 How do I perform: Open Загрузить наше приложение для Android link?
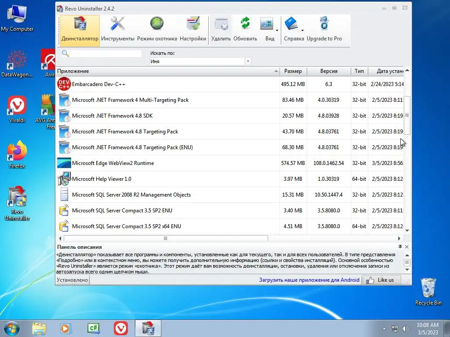(309, 280)
